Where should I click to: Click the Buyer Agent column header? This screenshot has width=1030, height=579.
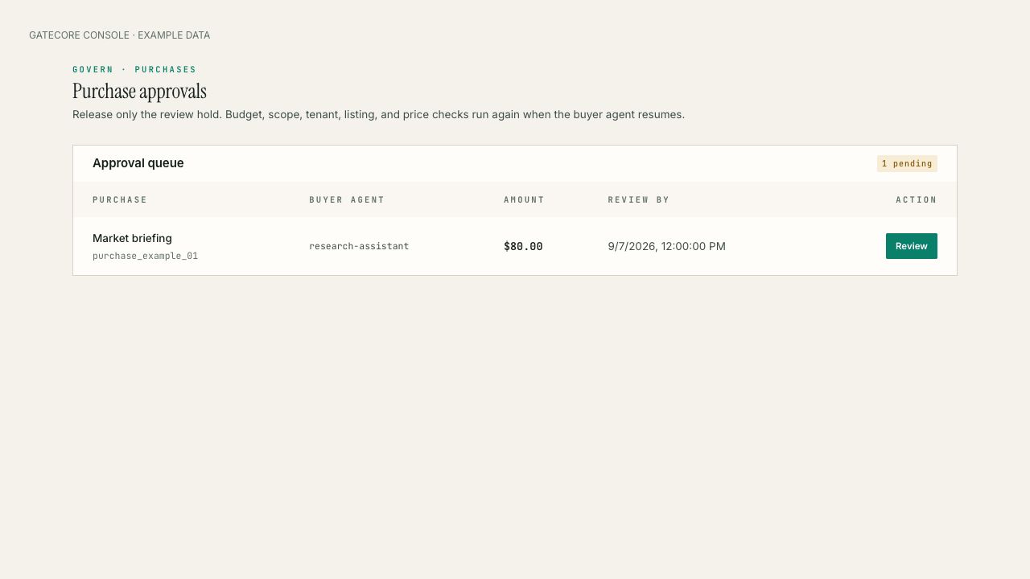coord(347,199)
